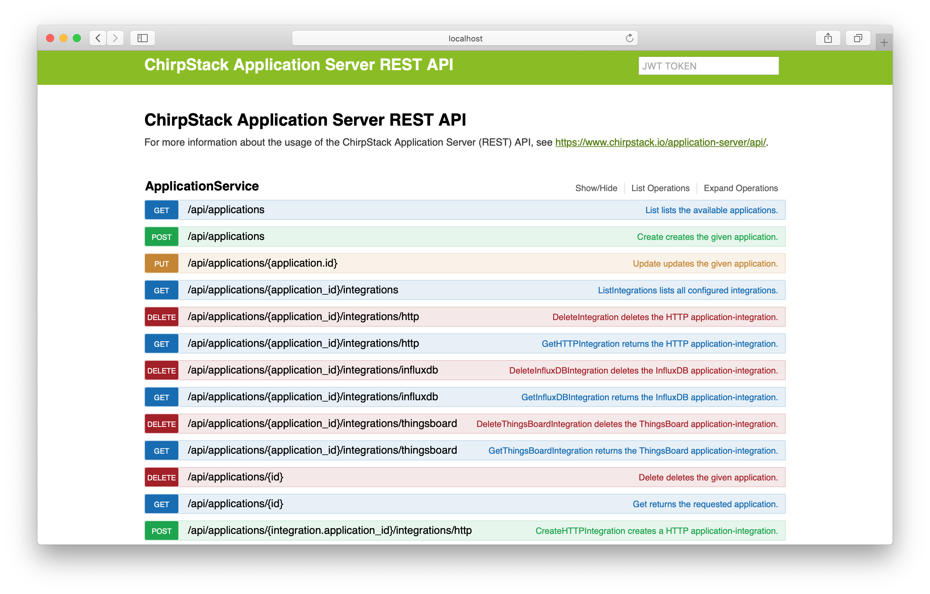930x594 pixels.
Task: Expand GET integrations/influxdb operation path
Action: (x=313, y=397)
